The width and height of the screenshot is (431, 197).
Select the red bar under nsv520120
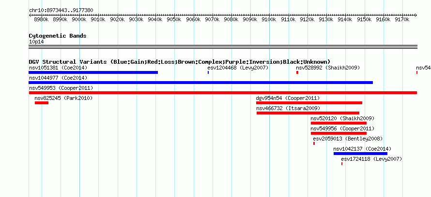339,123
